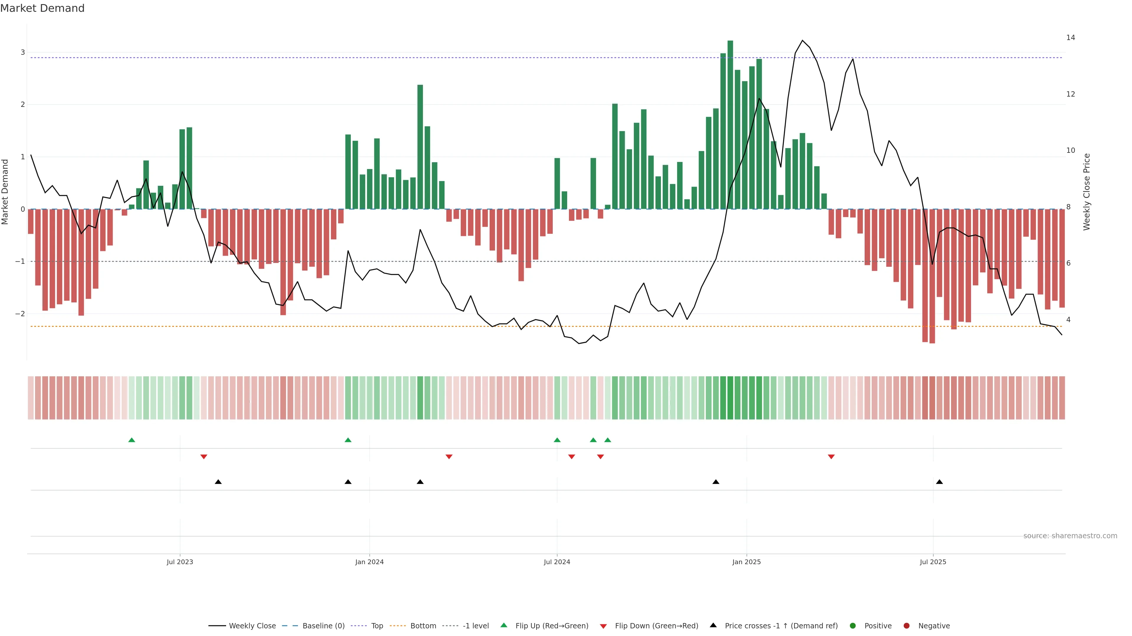Image resolution: width=1132 pixels, height=636 pixels.
Task: Click the Jul 2023 x-axis label
Action: [180, 562]
